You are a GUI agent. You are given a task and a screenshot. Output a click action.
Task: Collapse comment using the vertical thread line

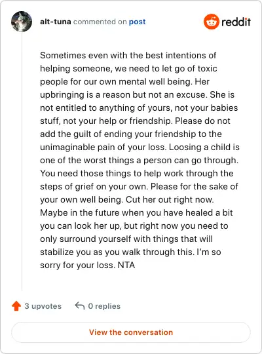[x=22, y=161]
